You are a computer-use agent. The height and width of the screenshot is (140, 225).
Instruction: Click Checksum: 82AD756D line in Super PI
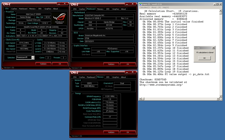[153, 79]
